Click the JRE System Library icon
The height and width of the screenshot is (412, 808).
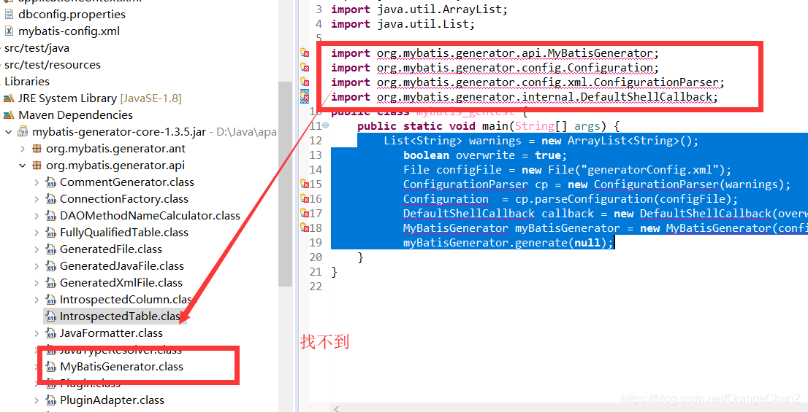pyautogui.click(x=9, y=98)
